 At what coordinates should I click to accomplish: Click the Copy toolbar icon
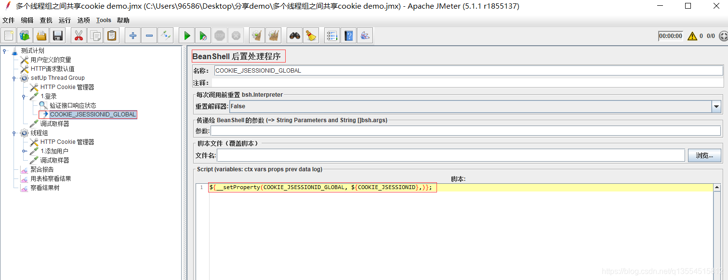coord(95,36)
